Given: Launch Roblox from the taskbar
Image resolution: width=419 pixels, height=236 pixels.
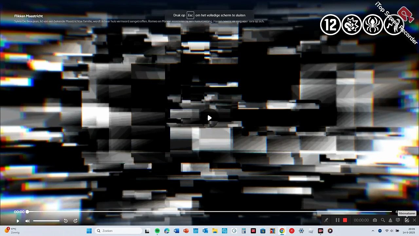Looking at the screenshot, I should [311, 231].
